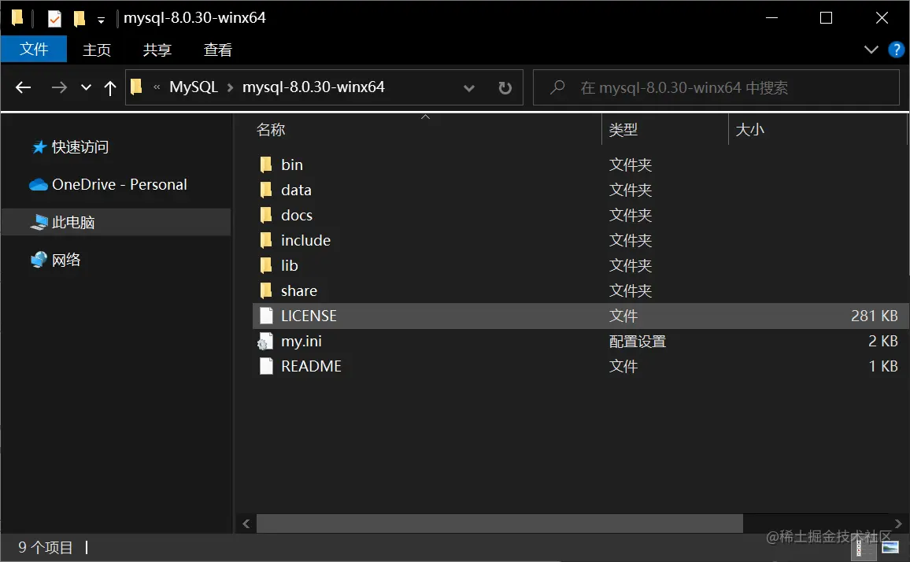This screenshot has height=562, width=910.
Task: Click 9 个项目 in status bar
Action: 46,548
